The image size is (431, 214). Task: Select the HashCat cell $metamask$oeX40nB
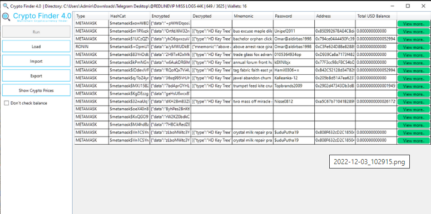pyautogui.click(x=129, y=109)
